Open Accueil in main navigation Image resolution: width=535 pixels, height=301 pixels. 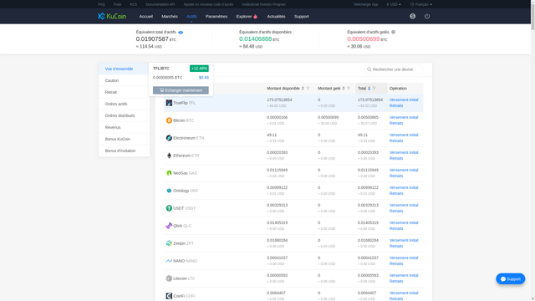pyautogui.click(x=145, y=17)
